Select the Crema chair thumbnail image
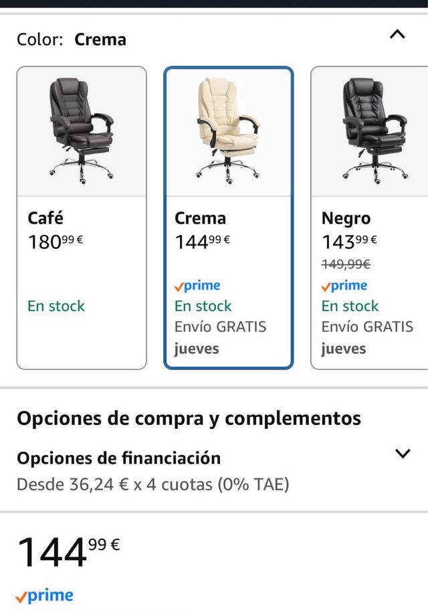The image size is (428, 611). pos(229,130)
